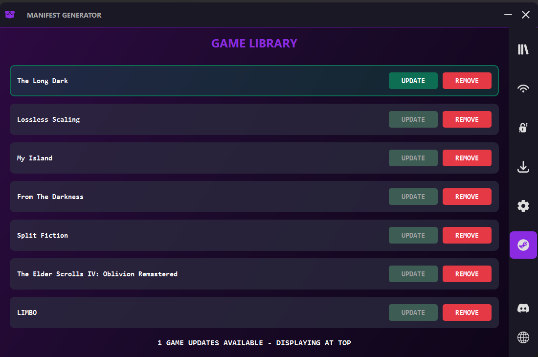Click the MANIFEST GENERATOR title text

64,15
